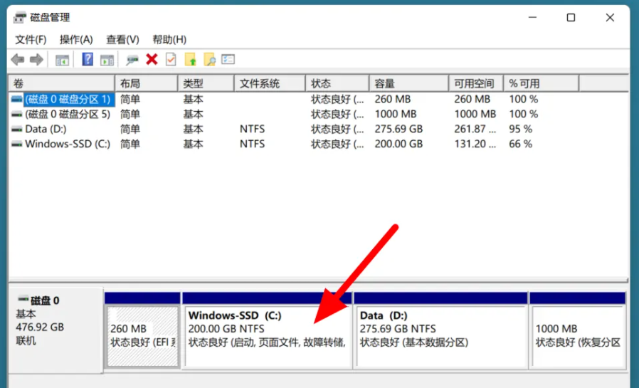
Task: Maximize the 磁盘管理 window
Action: (571, 18)
